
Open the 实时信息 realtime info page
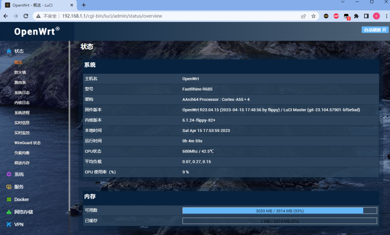(22, 123)
